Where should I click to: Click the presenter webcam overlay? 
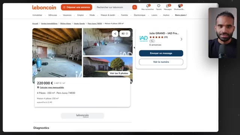tap(222, 33)
